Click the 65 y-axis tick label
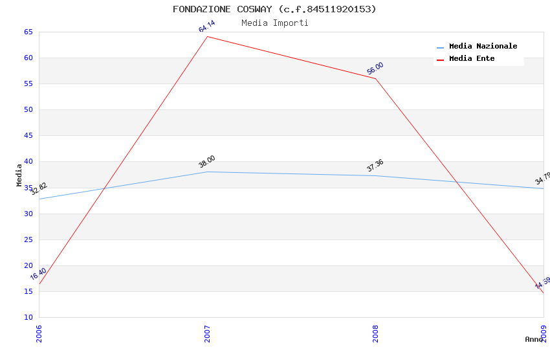 28,32
